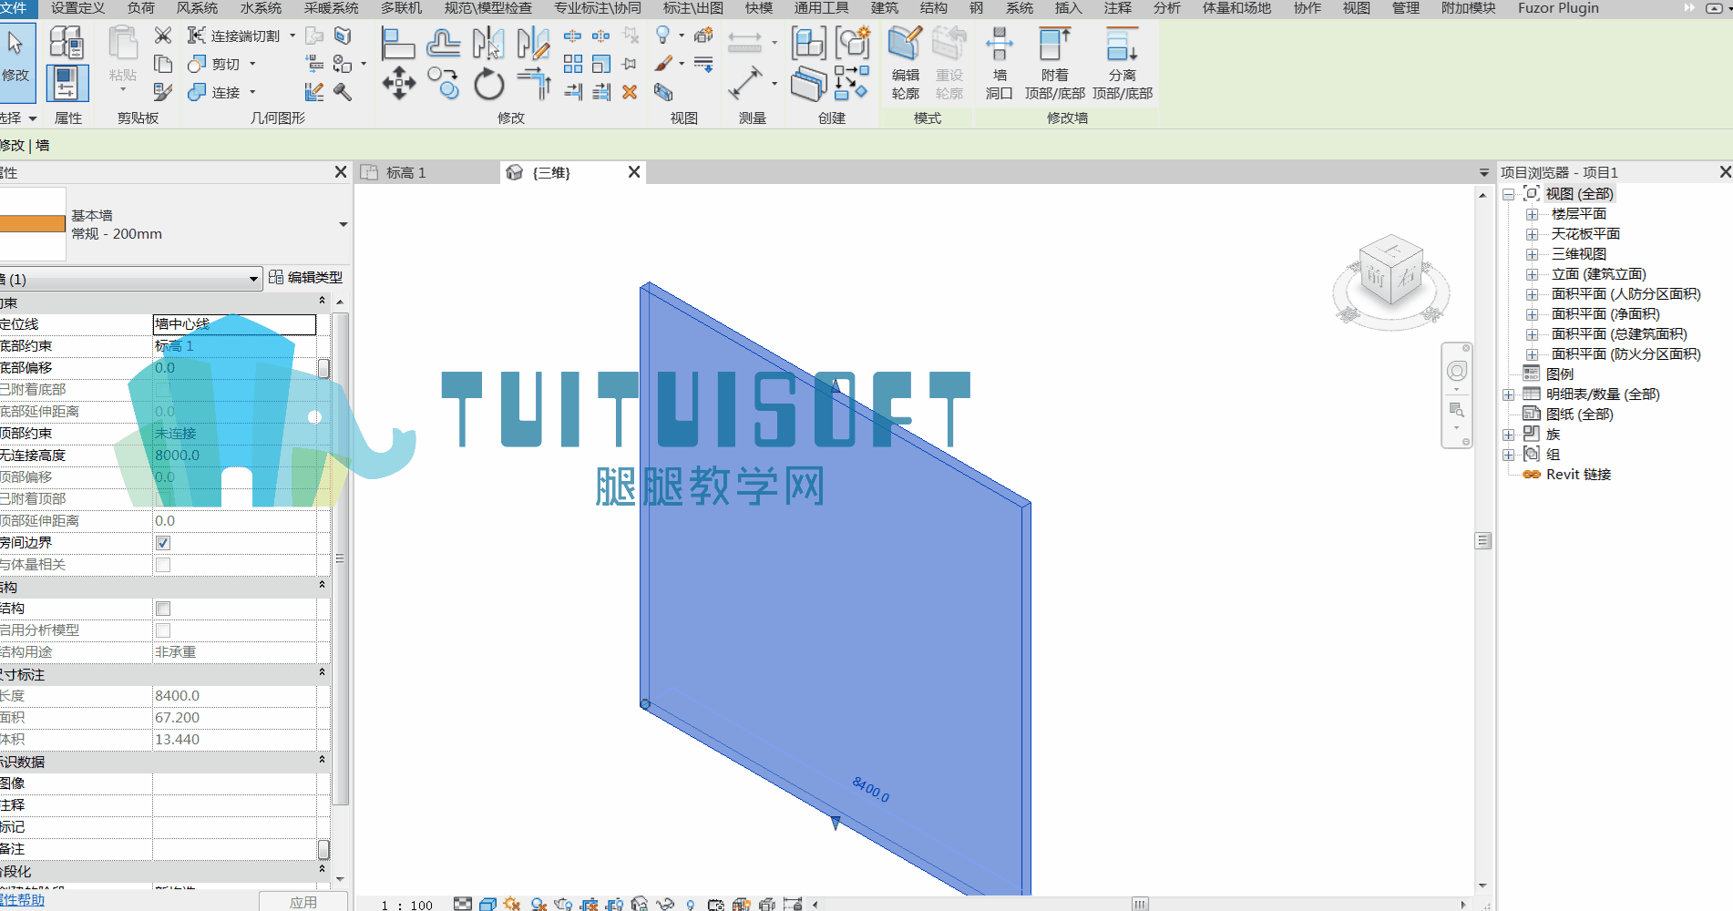Screen dimensions: 1733x911
Task: Select the Aligned Dimension measure tool
Action: (x=744, y=84)
